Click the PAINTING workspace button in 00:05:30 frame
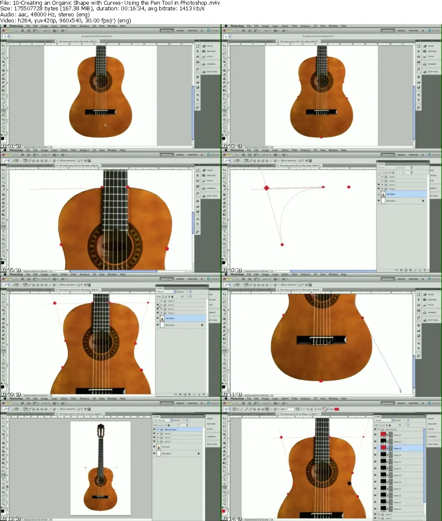This screenshot has width=442, height=521. point(193,155)
